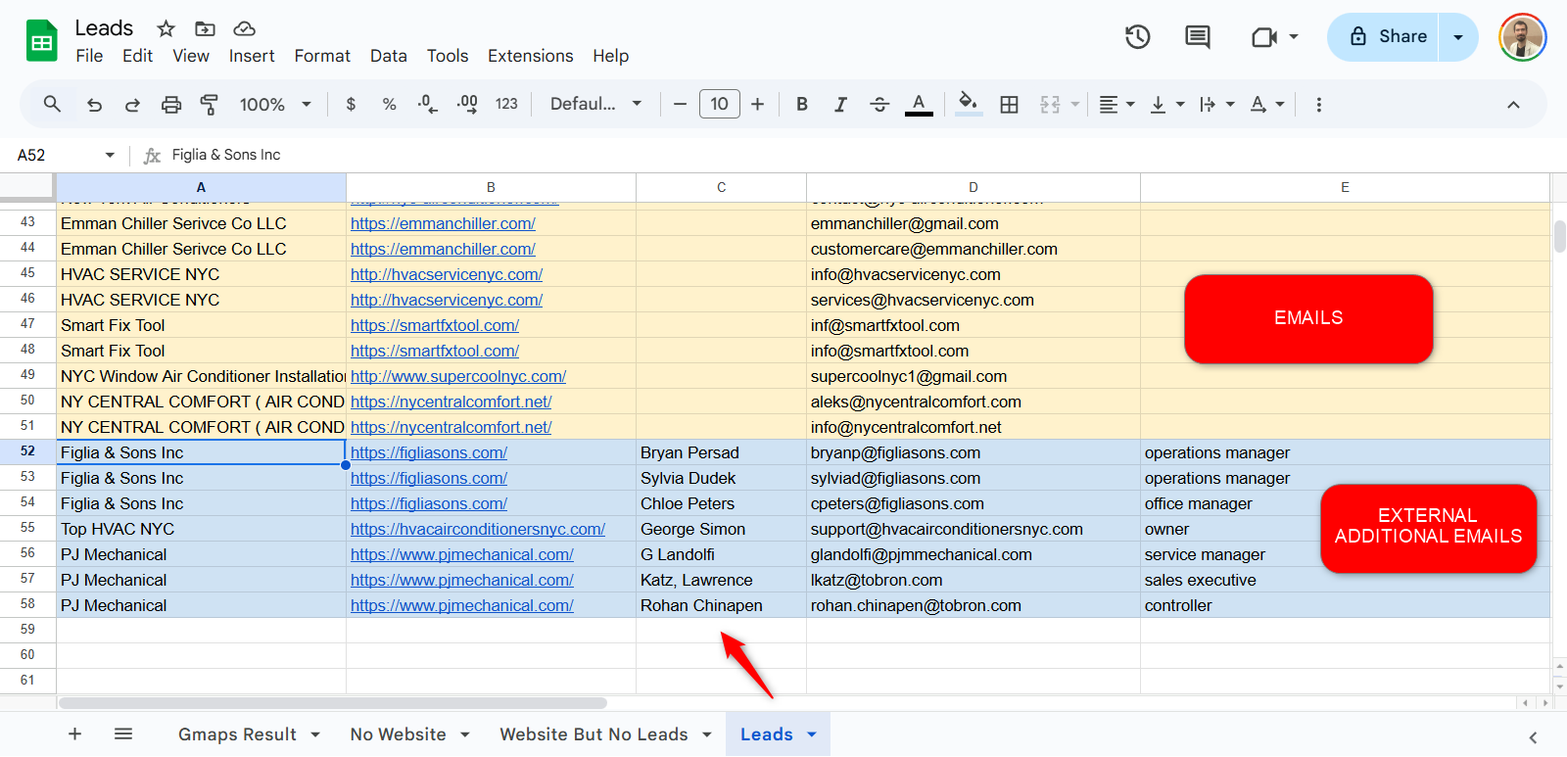The width and height of the screenshot is (1567, 757).
Task: Open hvacairconditionersnyc.com link
Action: 478,529
